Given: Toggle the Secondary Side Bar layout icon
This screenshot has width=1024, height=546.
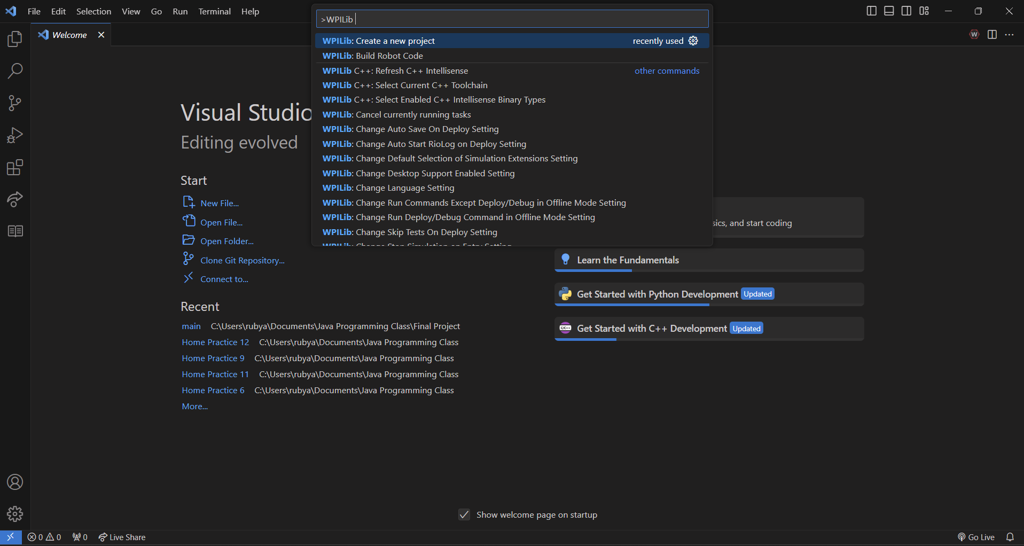Looking at the screenshot, I should [x=906, y=11].
